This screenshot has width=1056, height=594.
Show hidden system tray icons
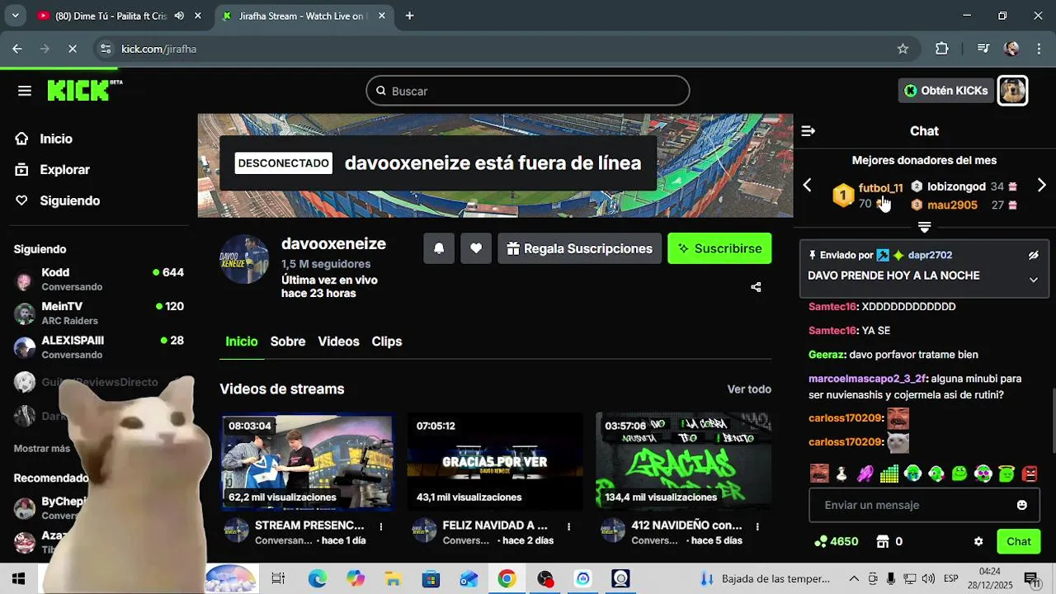point(854,578)
